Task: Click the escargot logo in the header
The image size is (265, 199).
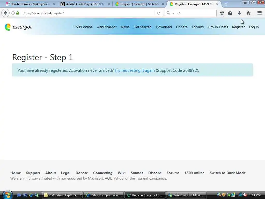Action: coord(18,27)
